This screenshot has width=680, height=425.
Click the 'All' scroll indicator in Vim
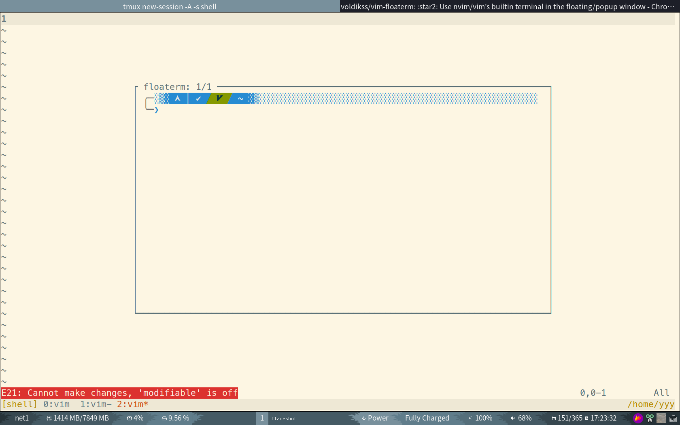click(x=661, y=393)
